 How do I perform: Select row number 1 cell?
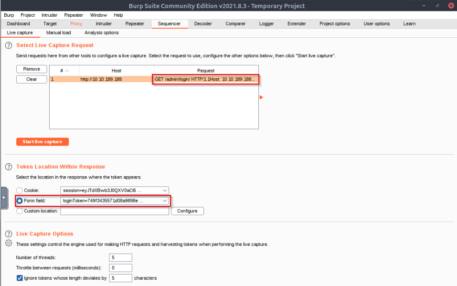click(x=64, y=79)
